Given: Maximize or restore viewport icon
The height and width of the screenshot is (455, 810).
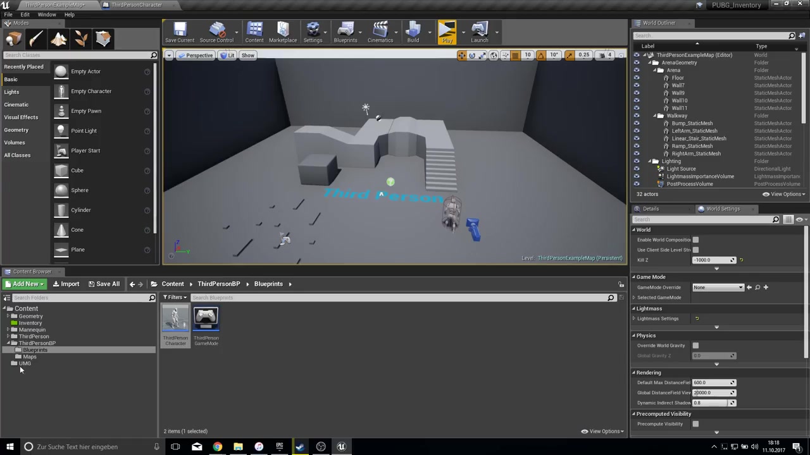Looking at the screenshot, I should [620, 56].
